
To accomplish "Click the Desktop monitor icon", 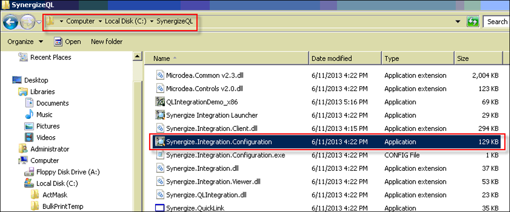I will click(x=17, y=80).
